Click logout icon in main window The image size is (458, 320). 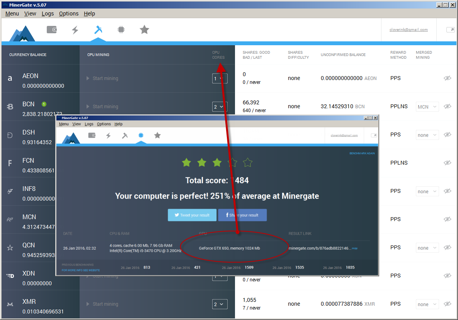coord(451,30)
